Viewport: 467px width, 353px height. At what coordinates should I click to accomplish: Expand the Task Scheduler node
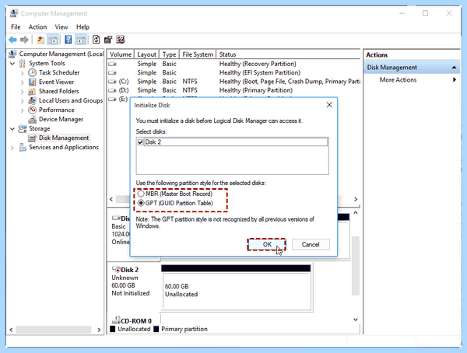tap(22, 73)
